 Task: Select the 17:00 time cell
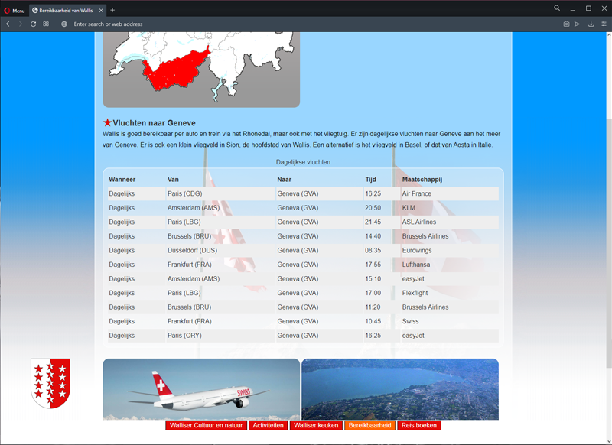coord(382,293)
